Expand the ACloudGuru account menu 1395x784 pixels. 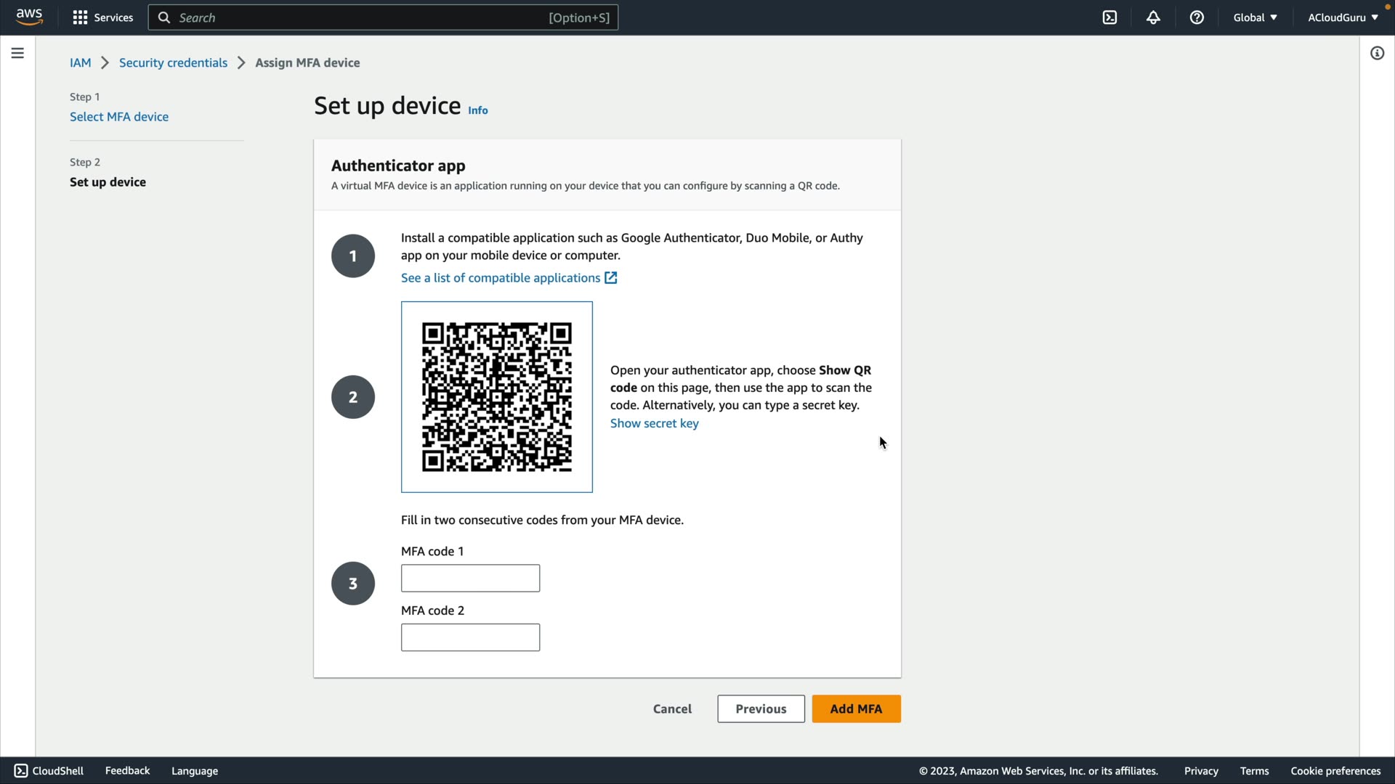point(1343,17)
